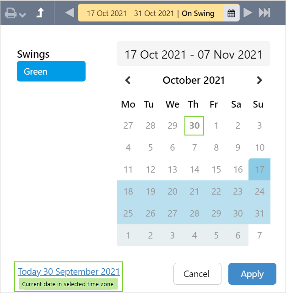The image size is (286, 293).
Task: Open the calendar picker icon
Action: click(x=231, y=13)
